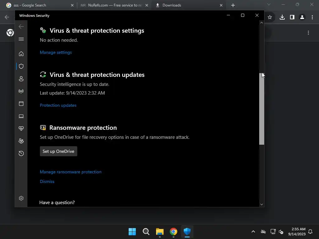Dismiss the ransomware protection notice

(47, 181)
